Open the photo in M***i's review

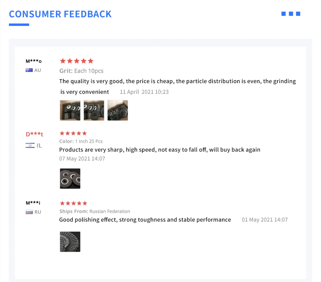tap(70, 242)
